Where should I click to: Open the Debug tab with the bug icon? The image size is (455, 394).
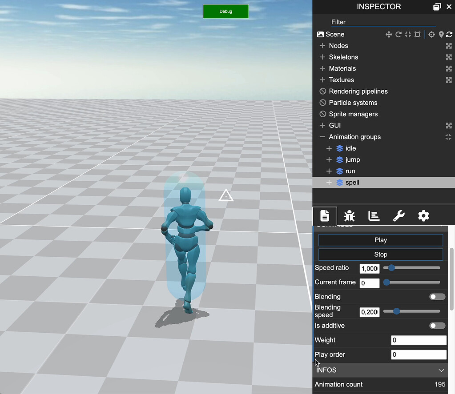349,216
